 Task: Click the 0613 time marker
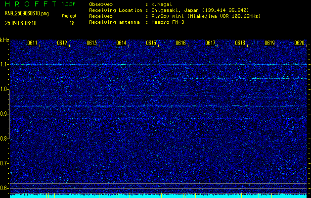click(91, 43)
